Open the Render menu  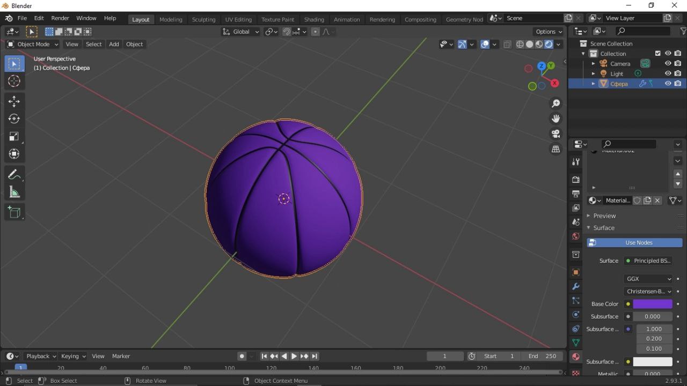60,18
